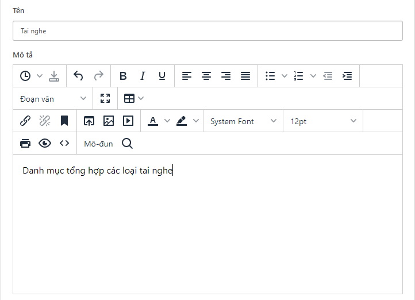Open text color picker dropdown arrow
Screen dimensions: 415x300
[x=167, y=121]
